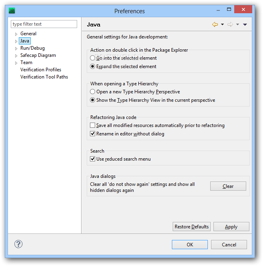The width and height of the screenshot is (263, 266).
Task: Open Verification Tool Paths preferences page
Action: [x=44, y=77]
